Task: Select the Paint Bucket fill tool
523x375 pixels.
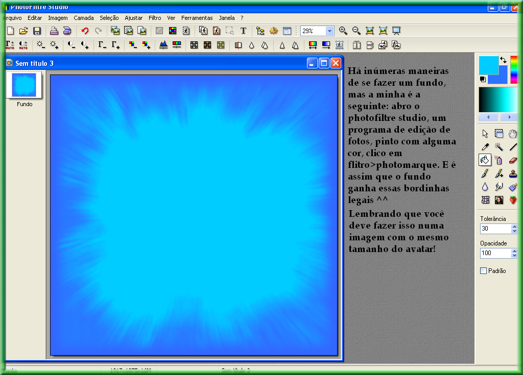Action: pyautogui.click(x=485, y=160)
